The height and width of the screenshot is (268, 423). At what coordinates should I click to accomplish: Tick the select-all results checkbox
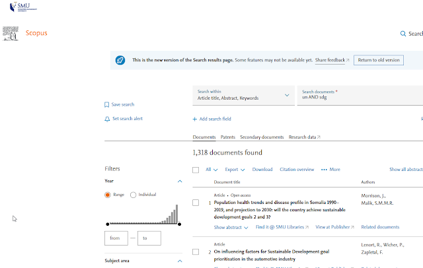[x=196, y=170]
